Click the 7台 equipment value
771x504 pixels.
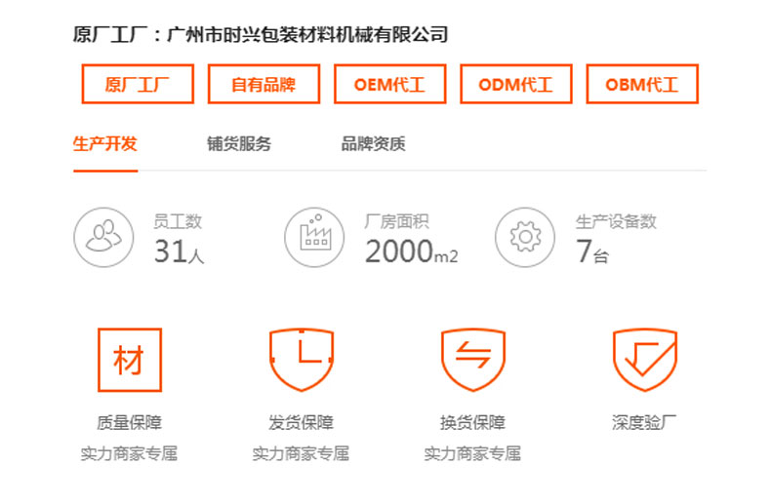tap(592, 252)
